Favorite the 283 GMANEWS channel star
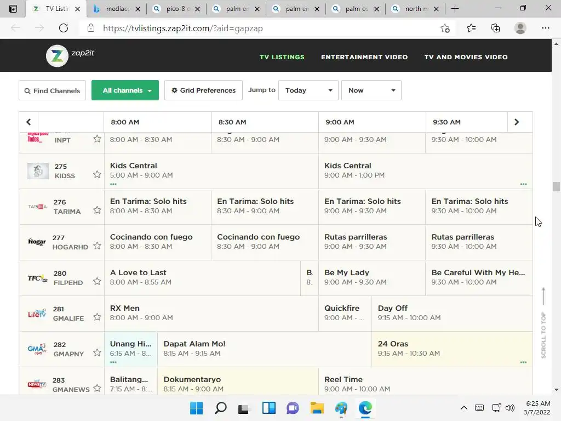 [x=97, y=388]
